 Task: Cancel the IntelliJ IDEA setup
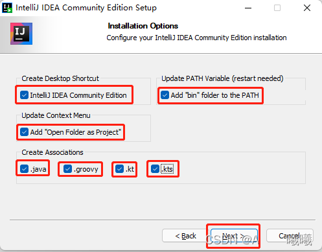coord(290,236)
